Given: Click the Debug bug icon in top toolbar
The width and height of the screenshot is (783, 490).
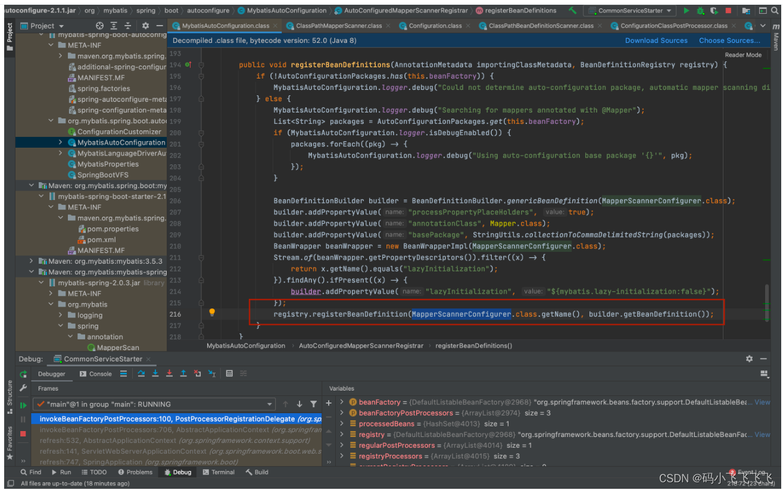Looking at the screenshot, I should tap(700, 10).
